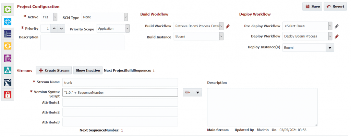Decrease Priority with the down arrow
Viewport: 351px width, 137px height.
[x=62, y=29]
